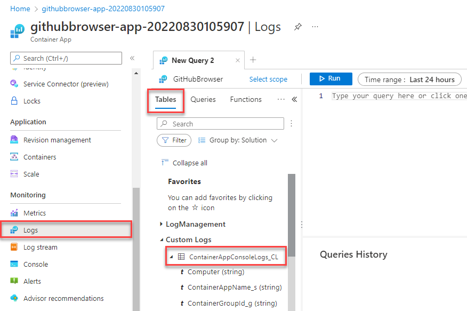
Task: Click the Containers sidebar item
Action: pyautogui.click(x=39, y=157)
